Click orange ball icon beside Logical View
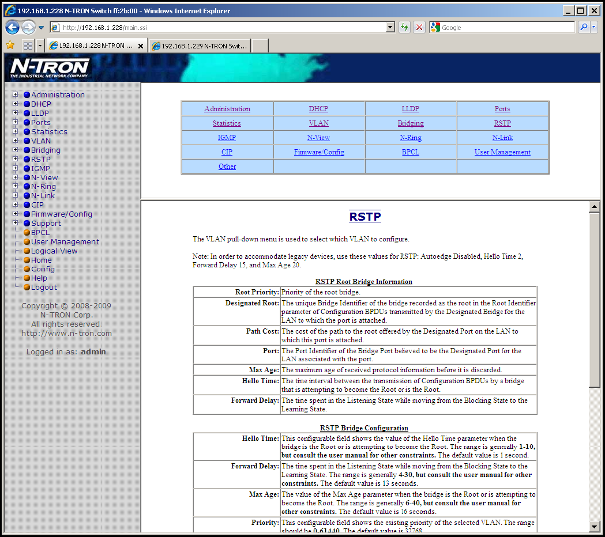 point(27,251)
